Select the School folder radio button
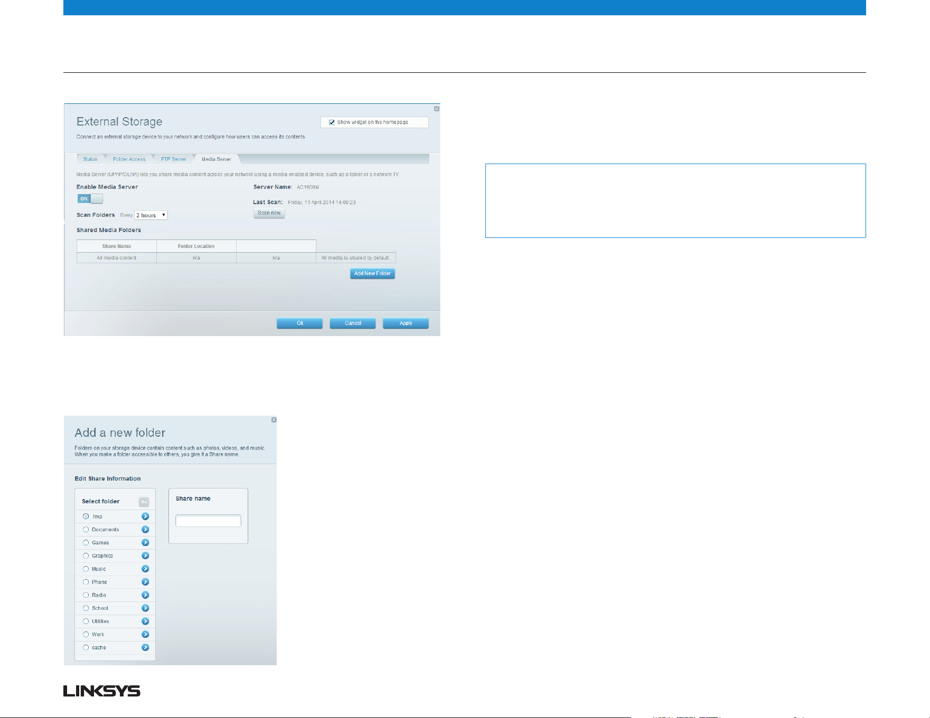The image size is (930, 718). (x=86, y=608)
